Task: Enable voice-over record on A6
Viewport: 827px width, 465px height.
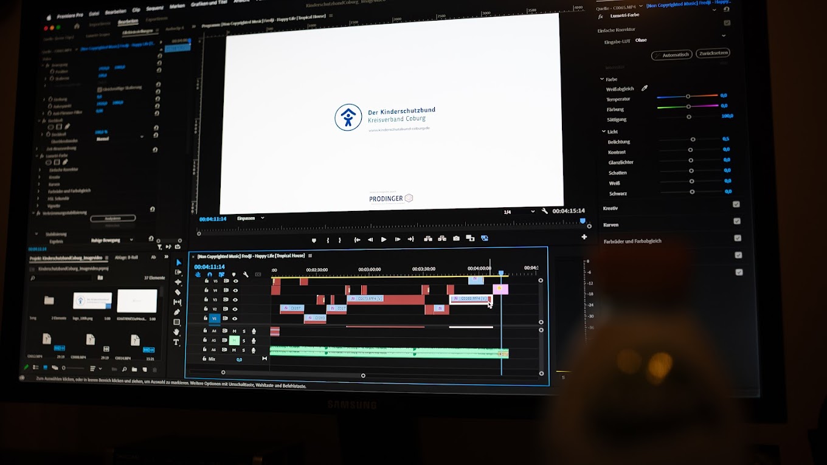Action: point(254,350)
